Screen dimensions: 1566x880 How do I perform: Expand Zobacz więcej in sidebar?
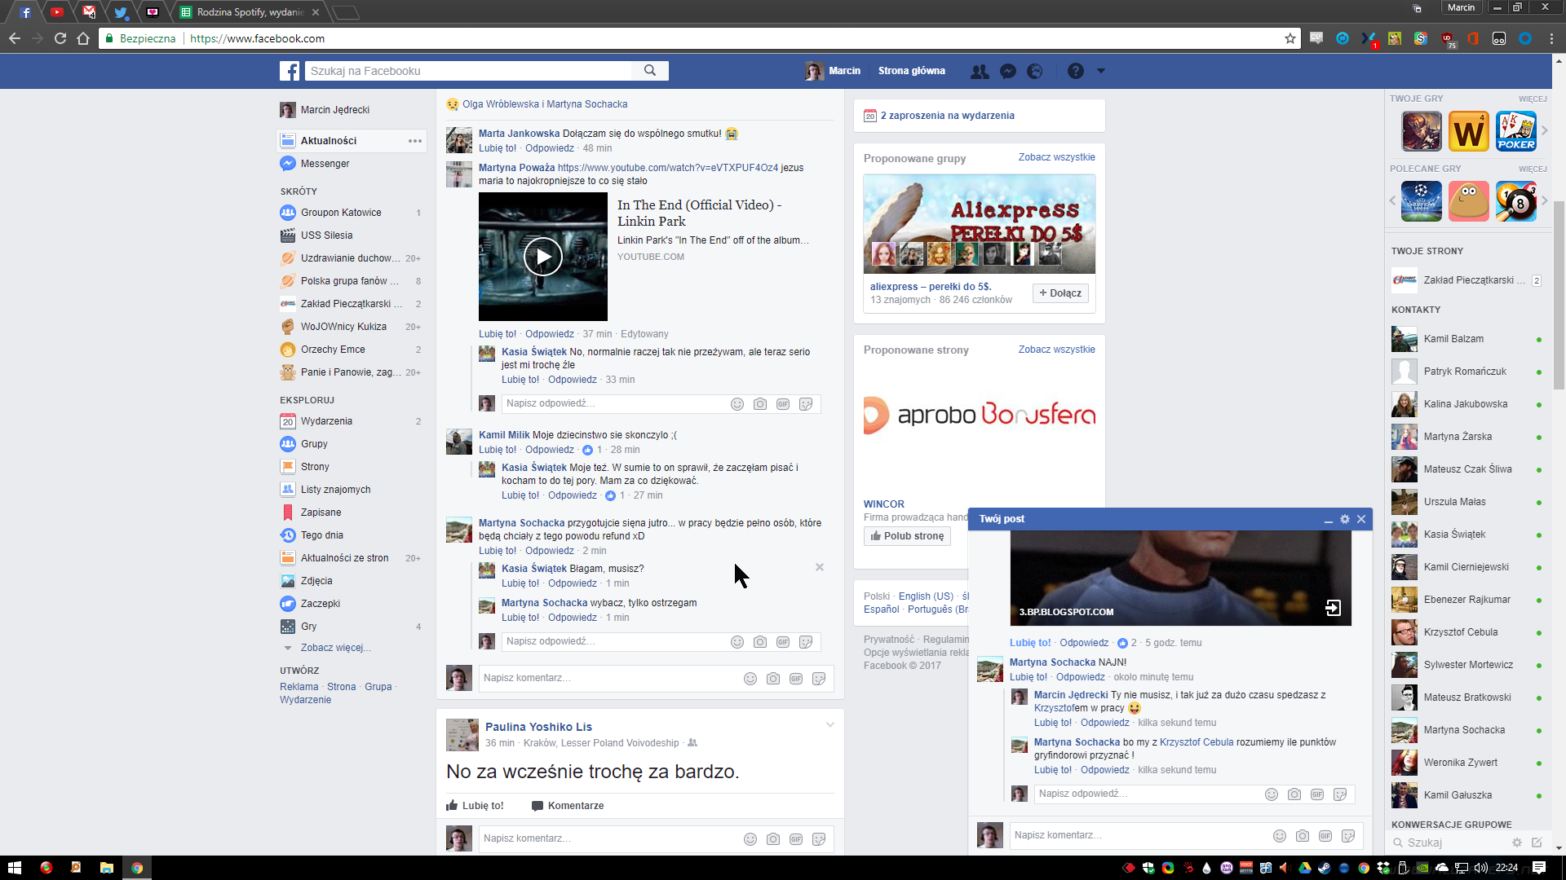click(335, 648)
